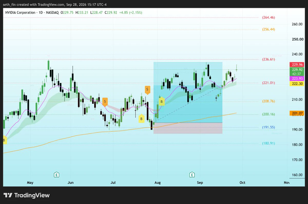The width and height of the screenshot is (308, 204).
Task: Click the open value O229.75
Action: point(67,13)
